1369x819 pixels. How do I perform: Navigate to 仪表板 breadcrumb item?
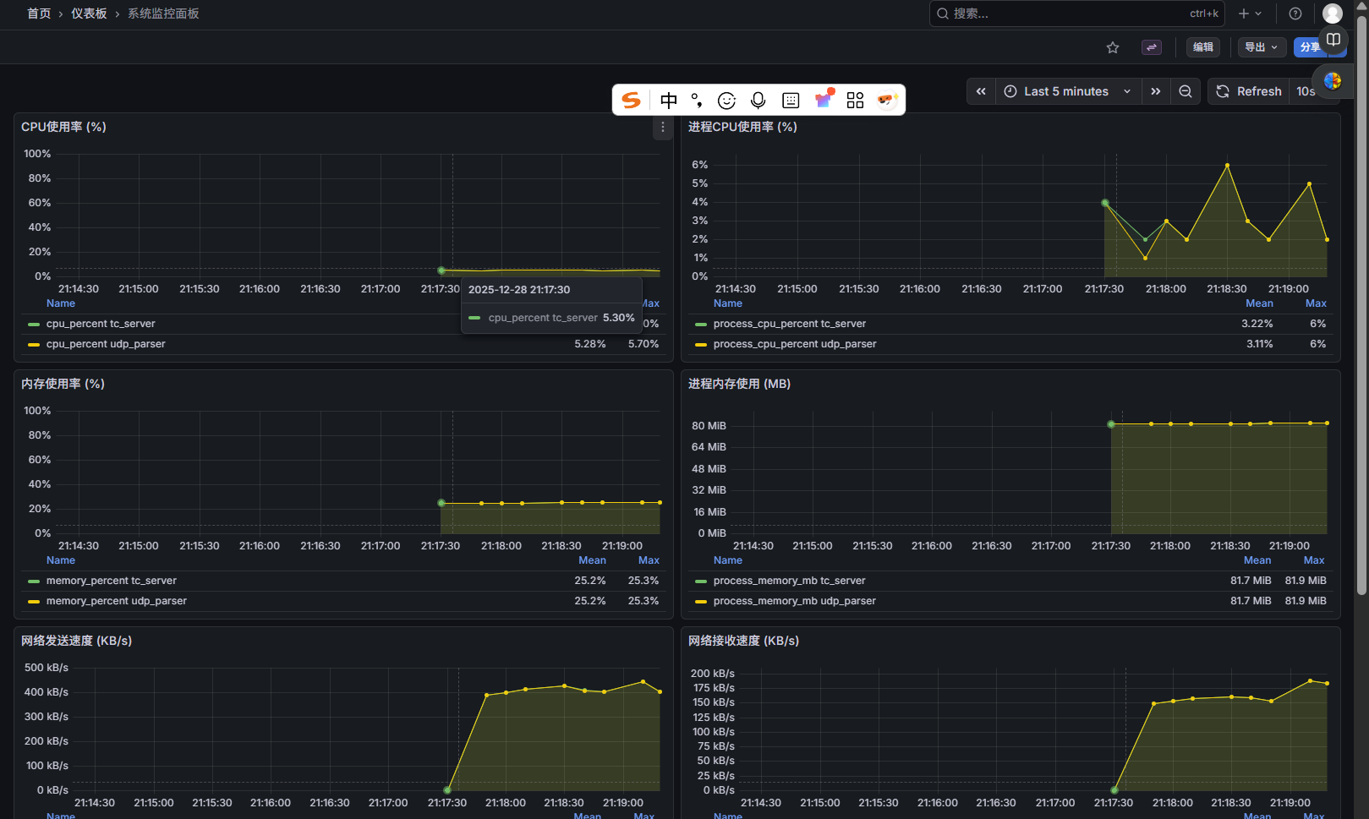[89, 14]
